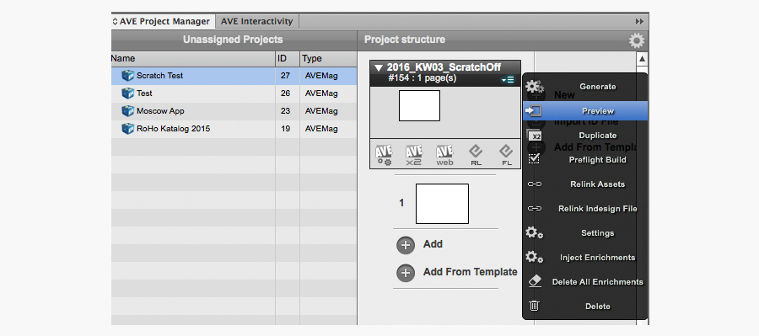Click the Scratch Test project cube icon
759x336 pixels.
click(x=128, y=76)
